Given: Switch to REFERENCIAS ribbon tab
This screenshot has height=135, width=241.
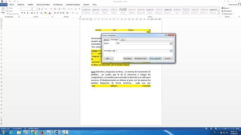Looking at the screenshot, I should [58, 5].
